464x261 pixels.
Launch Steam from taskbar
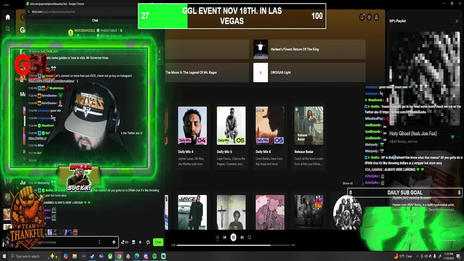pyautogui.click(x=92, y=256)
